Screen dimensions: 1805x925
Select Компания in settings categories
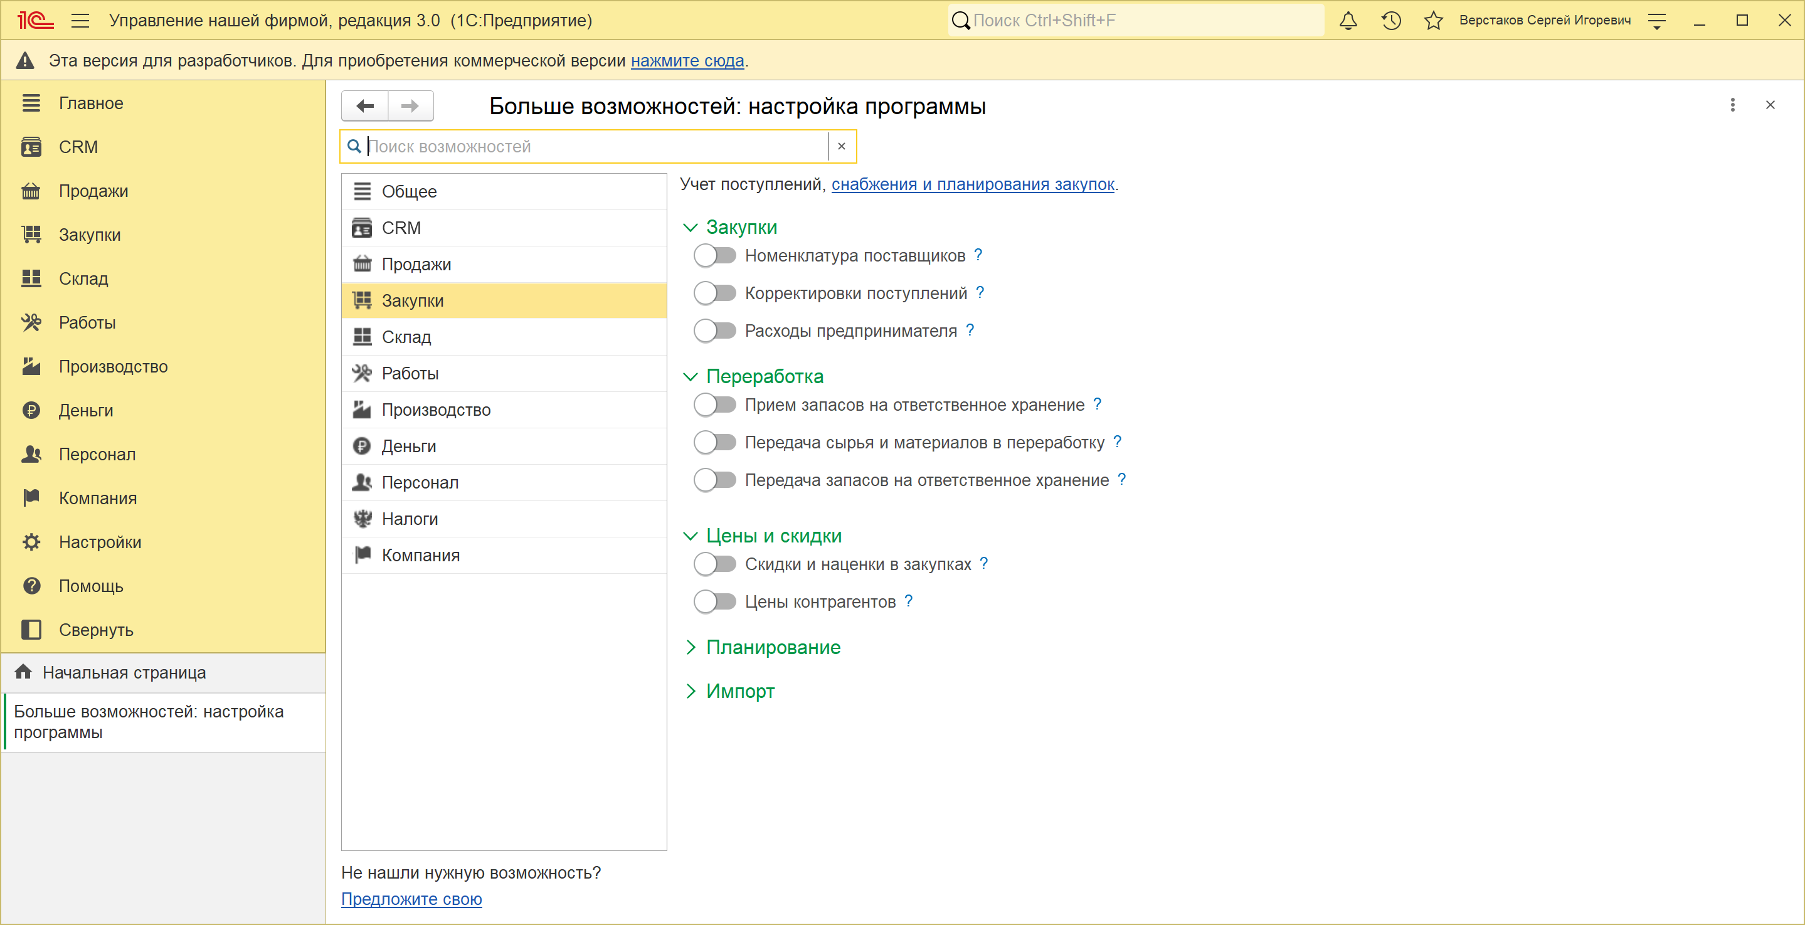click(x=504, y=555)
